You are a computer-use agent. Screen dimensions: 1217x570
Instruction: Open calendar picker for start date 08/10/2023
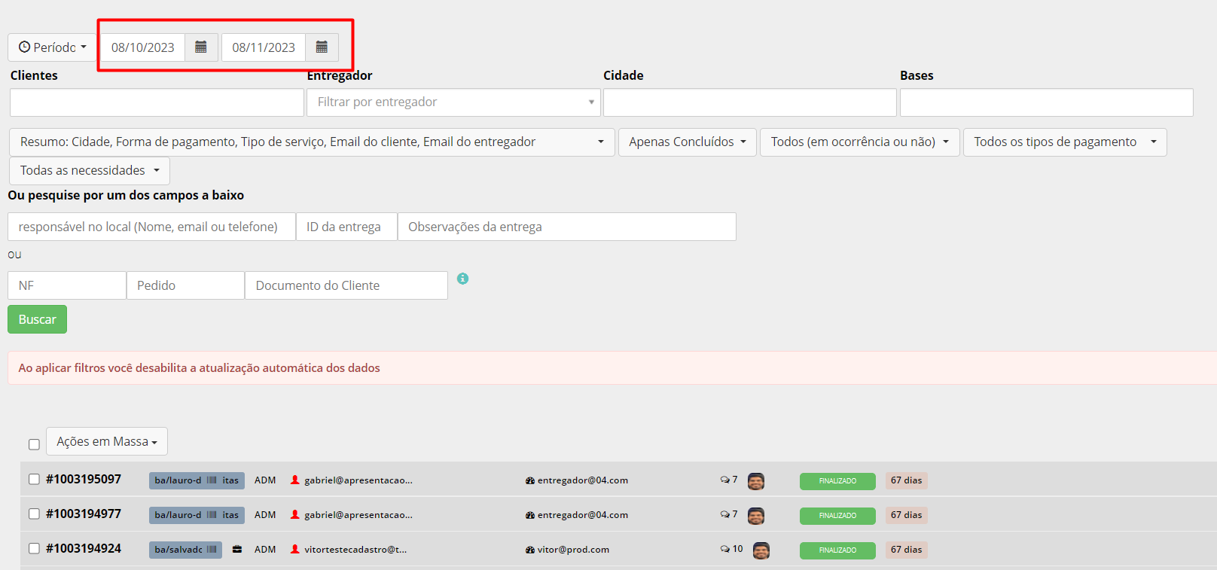pos(201,47)
